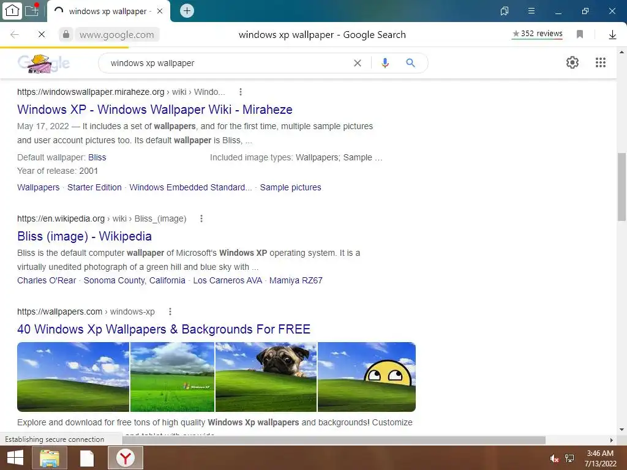Open the Windows Embedded Standard sitelink
This screenshot has height=470, width=627.
click(191, 187)
